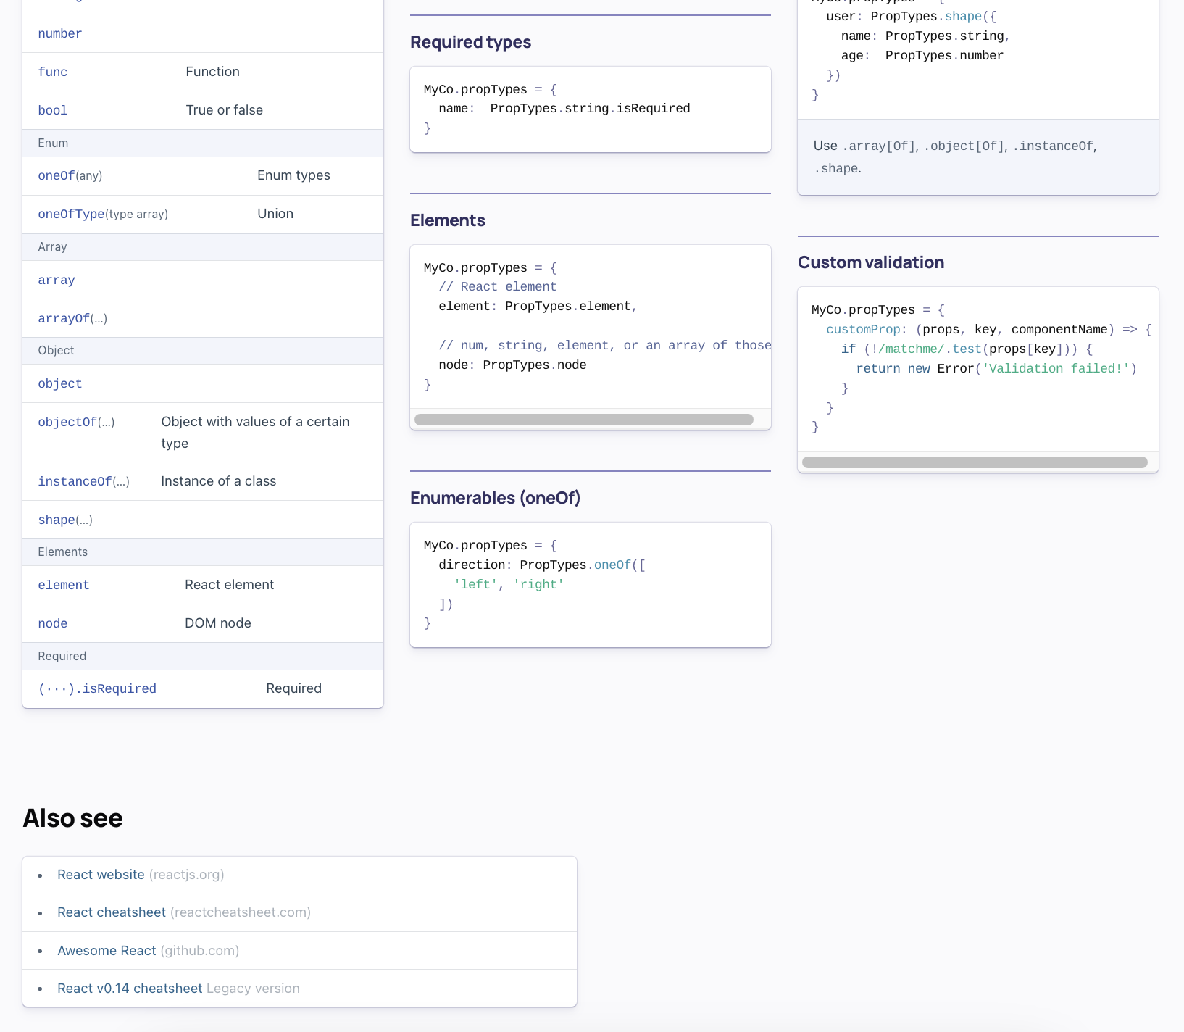Open the Awesome React link
This screenshot has height=1032, width=1184.
tap(107, 951)
